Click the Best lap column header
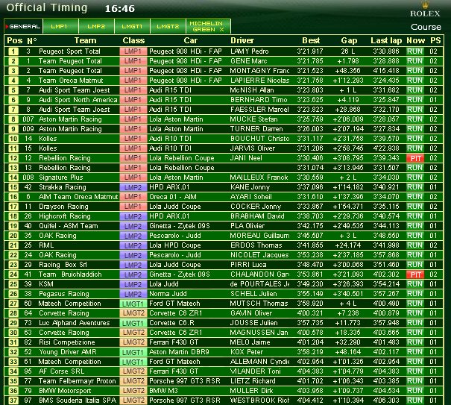451x405 pixels. click(x=311, y=40)
